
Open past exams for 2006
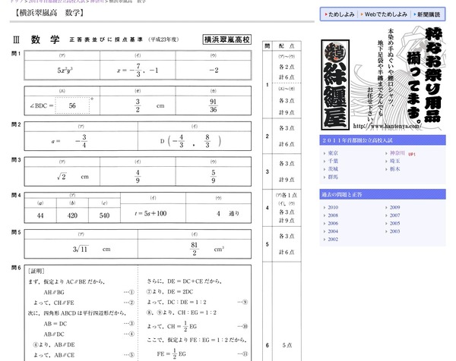tap(333, 223)
